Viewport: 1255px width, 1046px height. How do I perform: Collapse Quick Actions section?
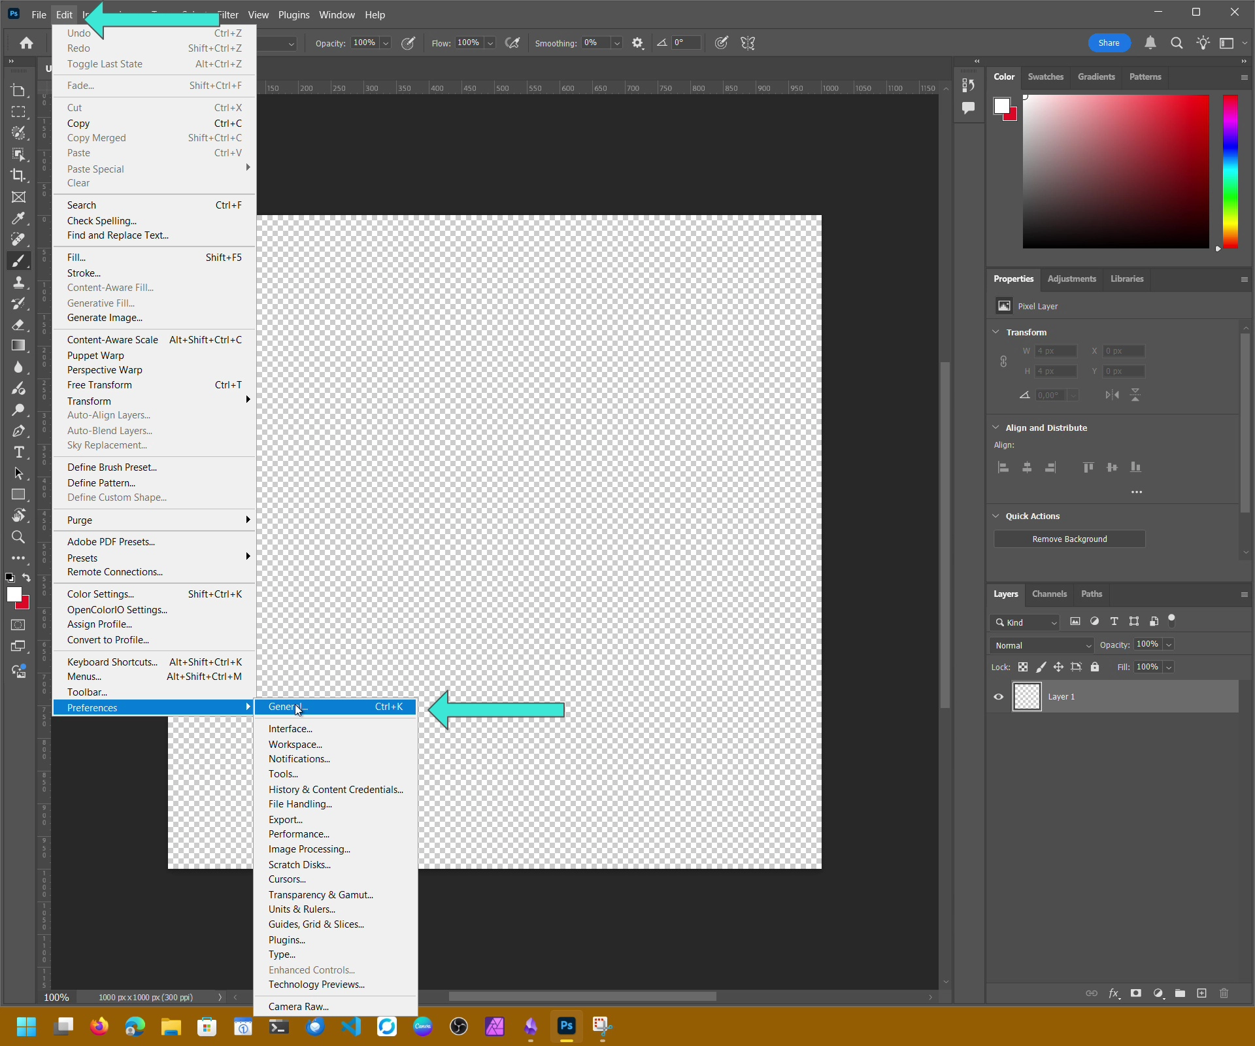tap(996, 516)
